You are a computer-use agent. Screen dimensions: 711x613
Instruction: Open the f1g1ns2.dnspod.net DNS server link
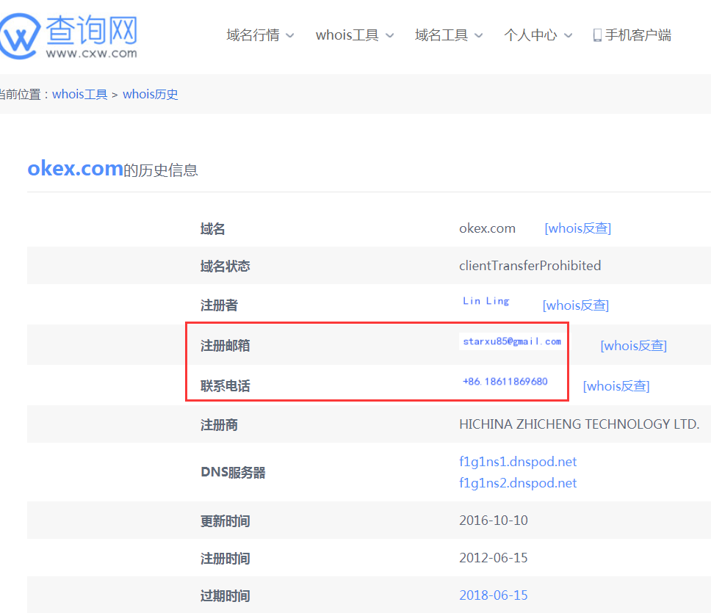[518, 483]
